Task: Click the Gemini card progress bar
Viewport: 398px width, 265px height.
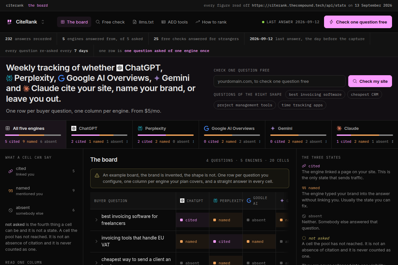Action: point(298,135)
